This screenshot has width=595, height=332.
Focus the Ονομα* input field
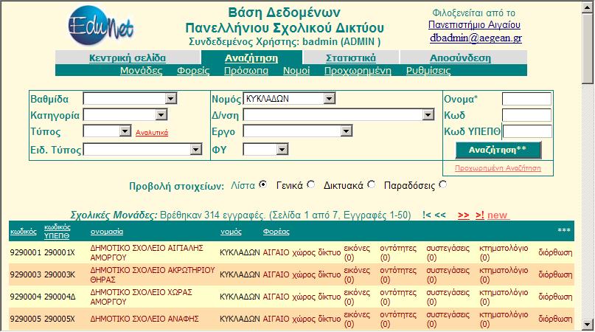click(x=526, y=99)
